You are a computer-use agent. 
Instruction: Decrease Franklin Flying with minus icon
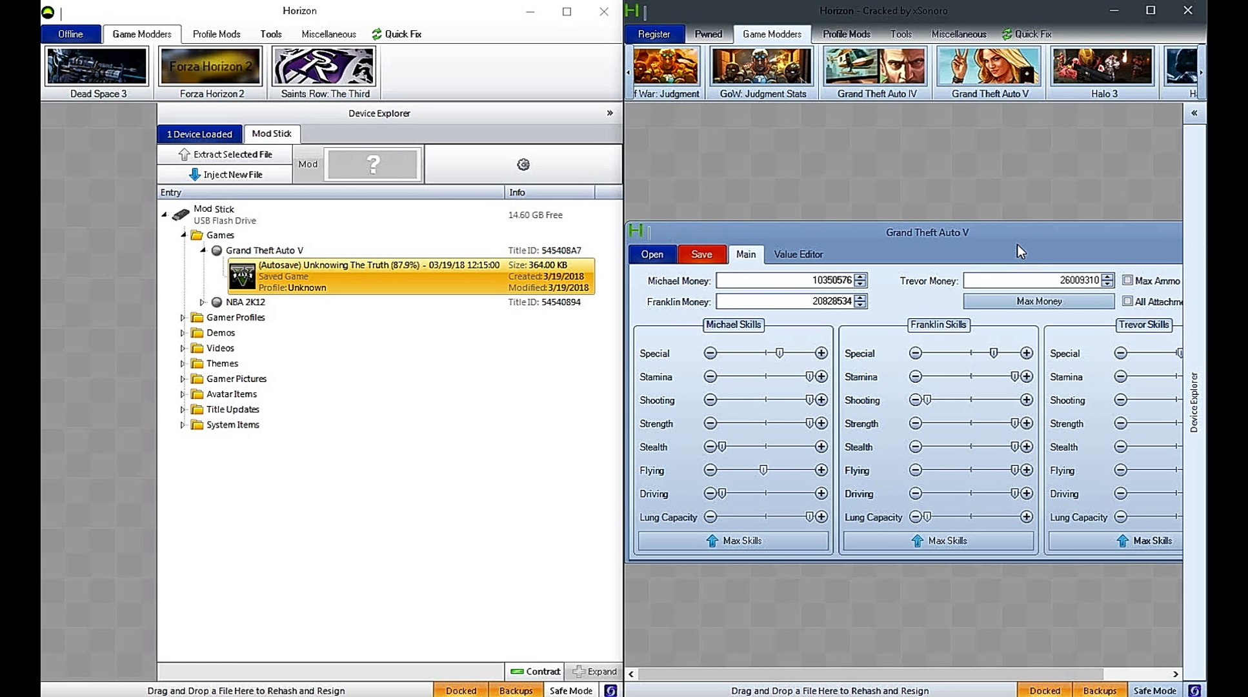916,470
